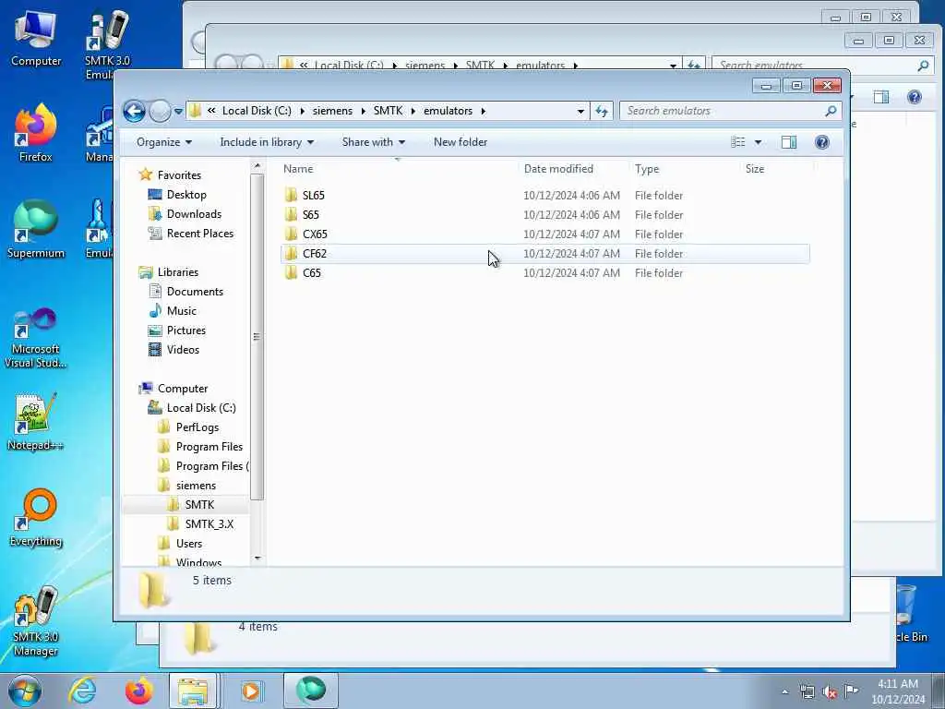Open SMTK 3.0 Manager desktop shortcut
The image size is (945, 709).
point(36,621)
